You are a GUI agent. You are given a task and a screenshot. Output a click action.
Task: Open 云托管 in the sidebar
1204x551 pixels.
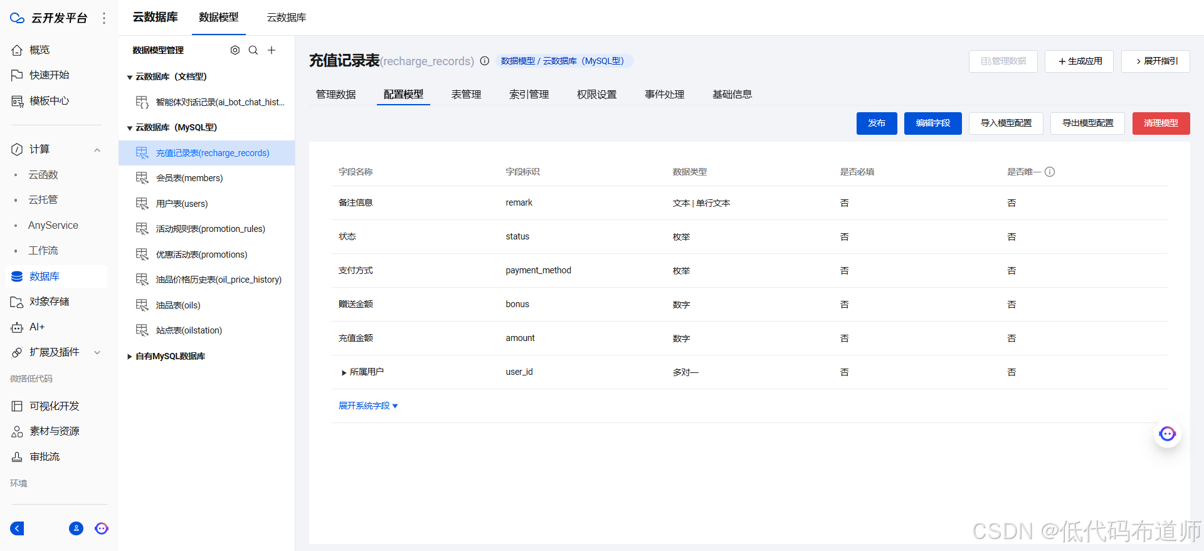coord(43,200)
